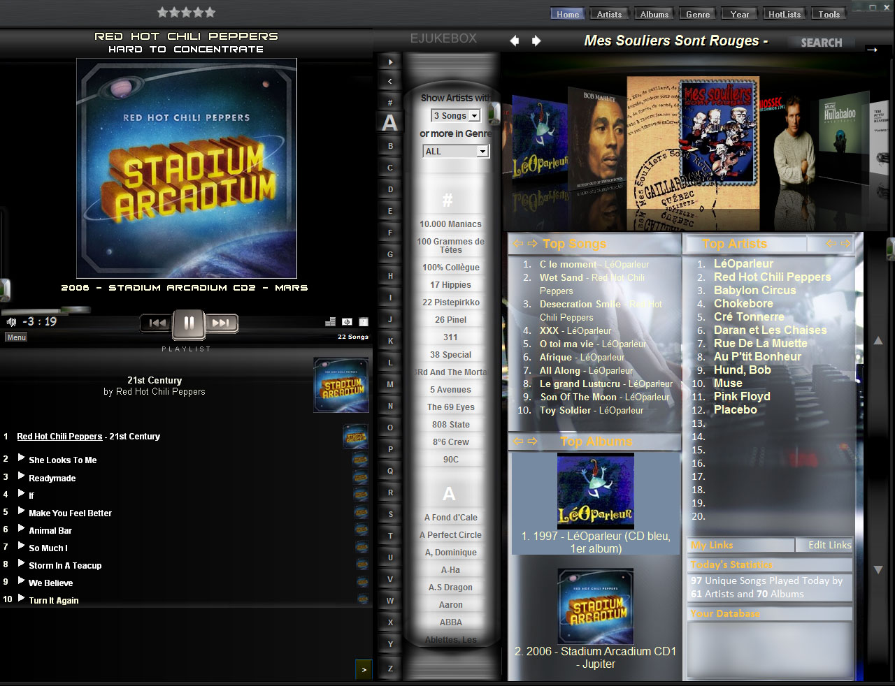The image size is (895, 686).
Task: Play the Readymade track arrow
Action: coord(21,476)
